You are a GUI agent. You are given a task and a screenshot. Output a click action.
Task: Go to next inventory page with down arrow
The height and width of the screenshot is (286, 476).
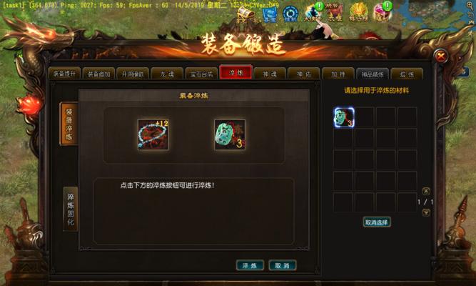pyautogui.click(x=426, y=212)
